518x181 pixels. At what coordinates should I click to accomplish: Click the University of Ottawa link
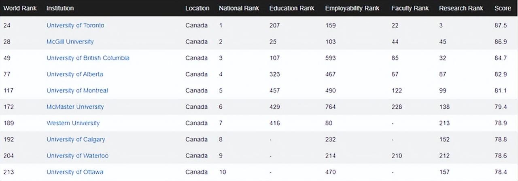point(74,172)
